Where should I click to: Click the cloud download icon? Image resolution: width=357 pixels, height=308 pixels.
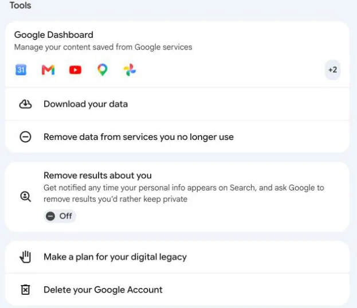pos(25,104)
